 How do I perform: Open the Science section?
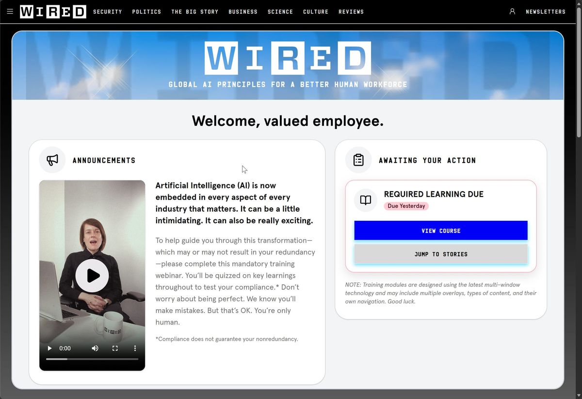280,12
